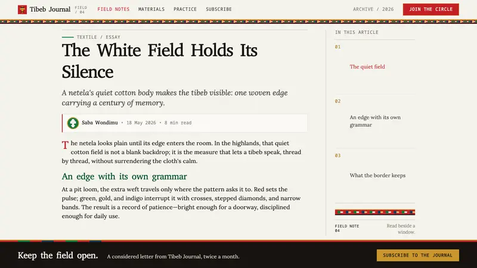The image size is (477, 268).
Task: Open the Materials menu item
Action: [151, 9]
